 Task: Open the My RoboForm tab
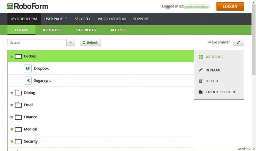coord(24,19)
